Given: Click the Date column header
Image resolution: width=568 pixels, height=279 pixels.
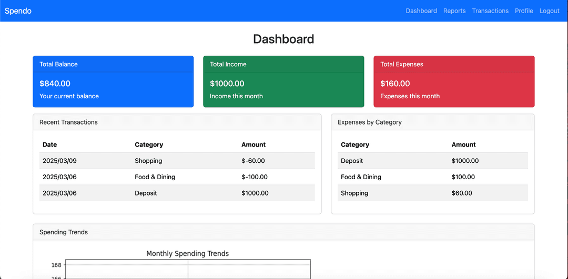Looking at the screenshot, I should tap(49, 144).
